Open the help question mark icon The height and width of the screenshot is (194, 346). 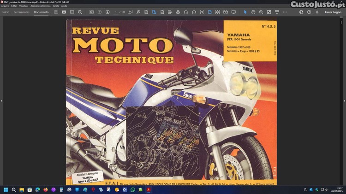tap(309, 12)
